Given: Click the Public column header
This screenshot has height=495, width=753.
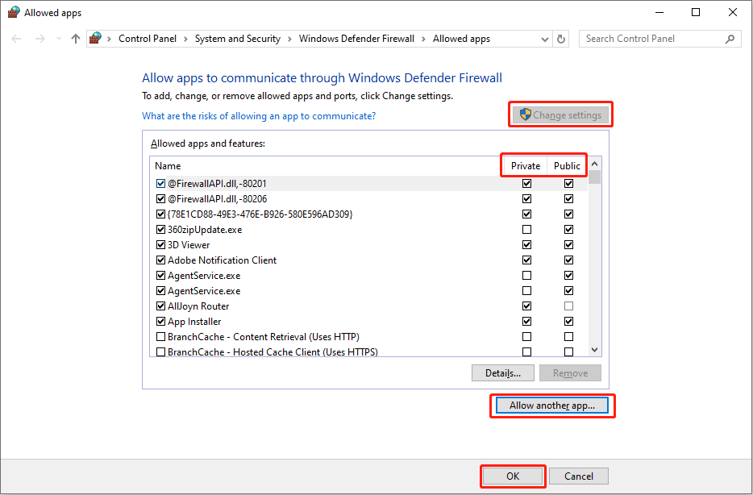Looking at the screenshot, I should point(567,165).
